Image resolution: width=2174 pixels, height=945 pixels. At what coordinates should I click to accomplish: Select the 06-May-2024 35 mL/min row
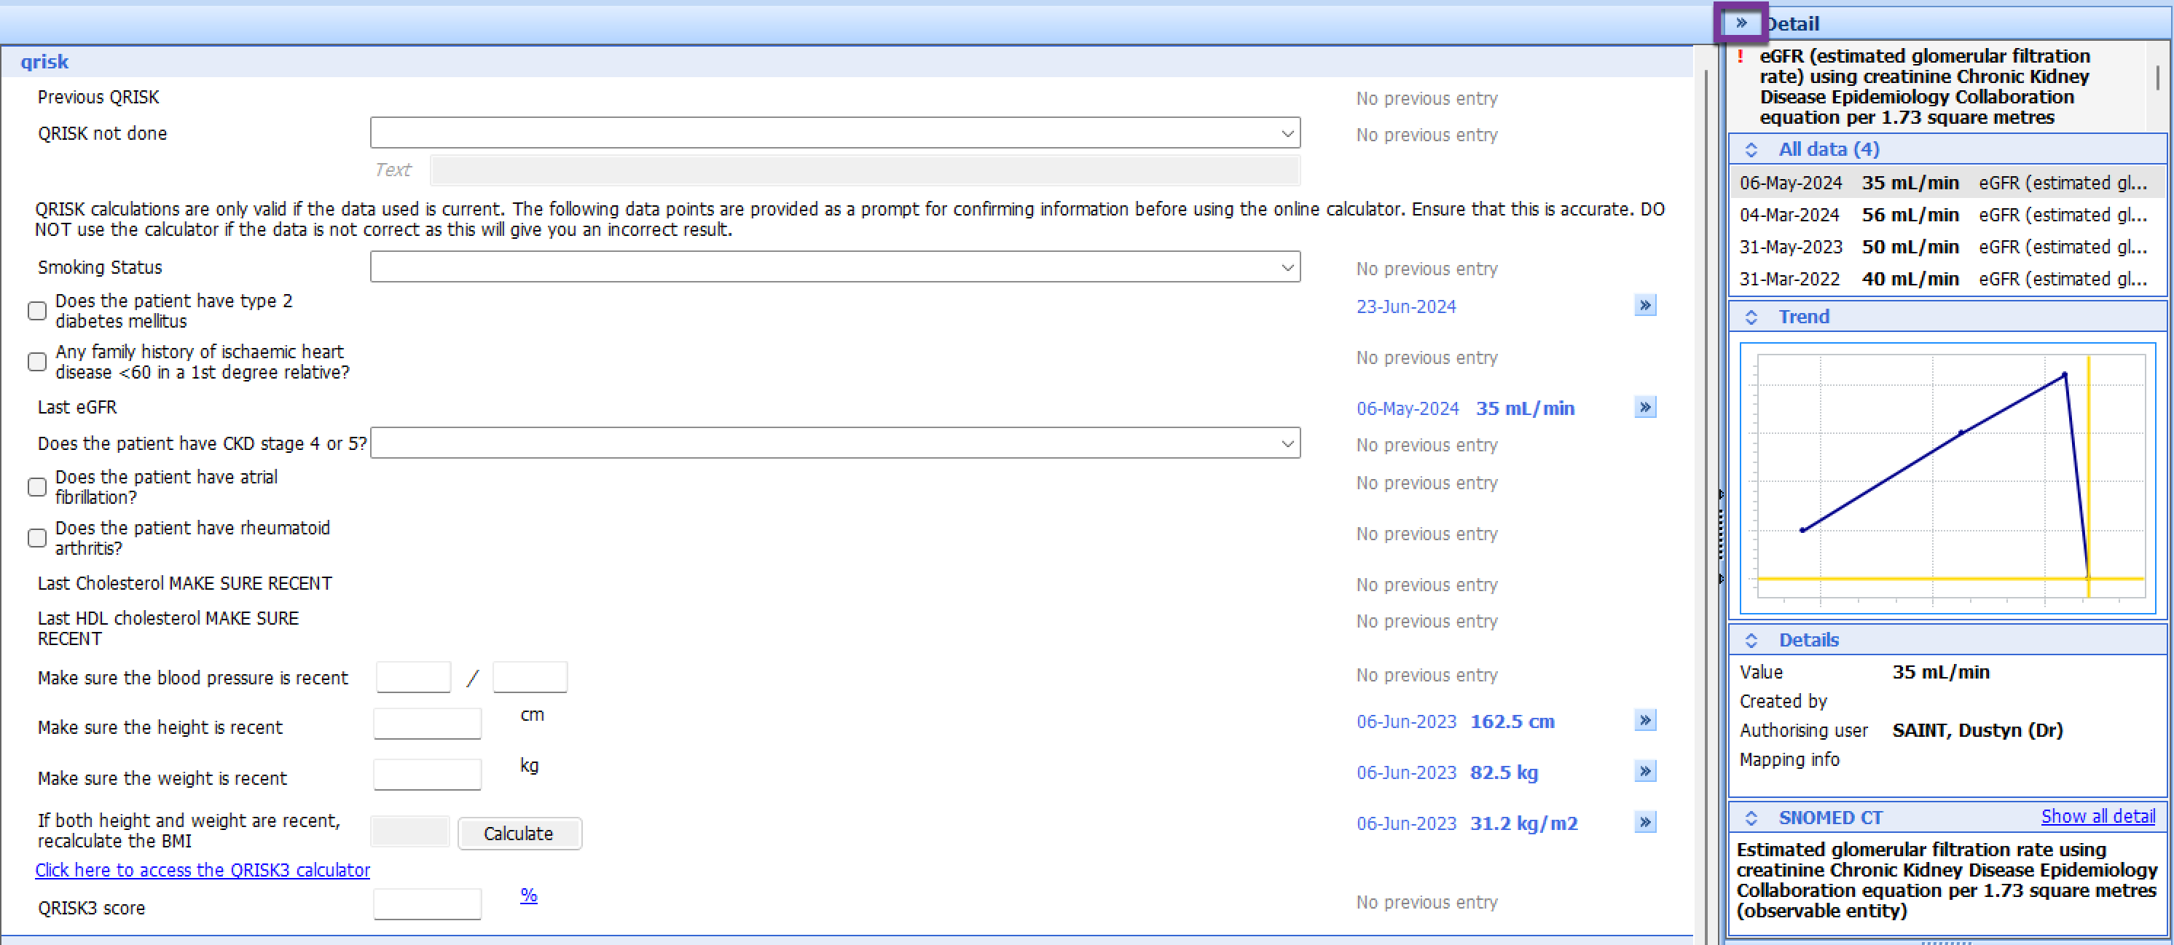pyautogui.click(x=1945, y=183)
